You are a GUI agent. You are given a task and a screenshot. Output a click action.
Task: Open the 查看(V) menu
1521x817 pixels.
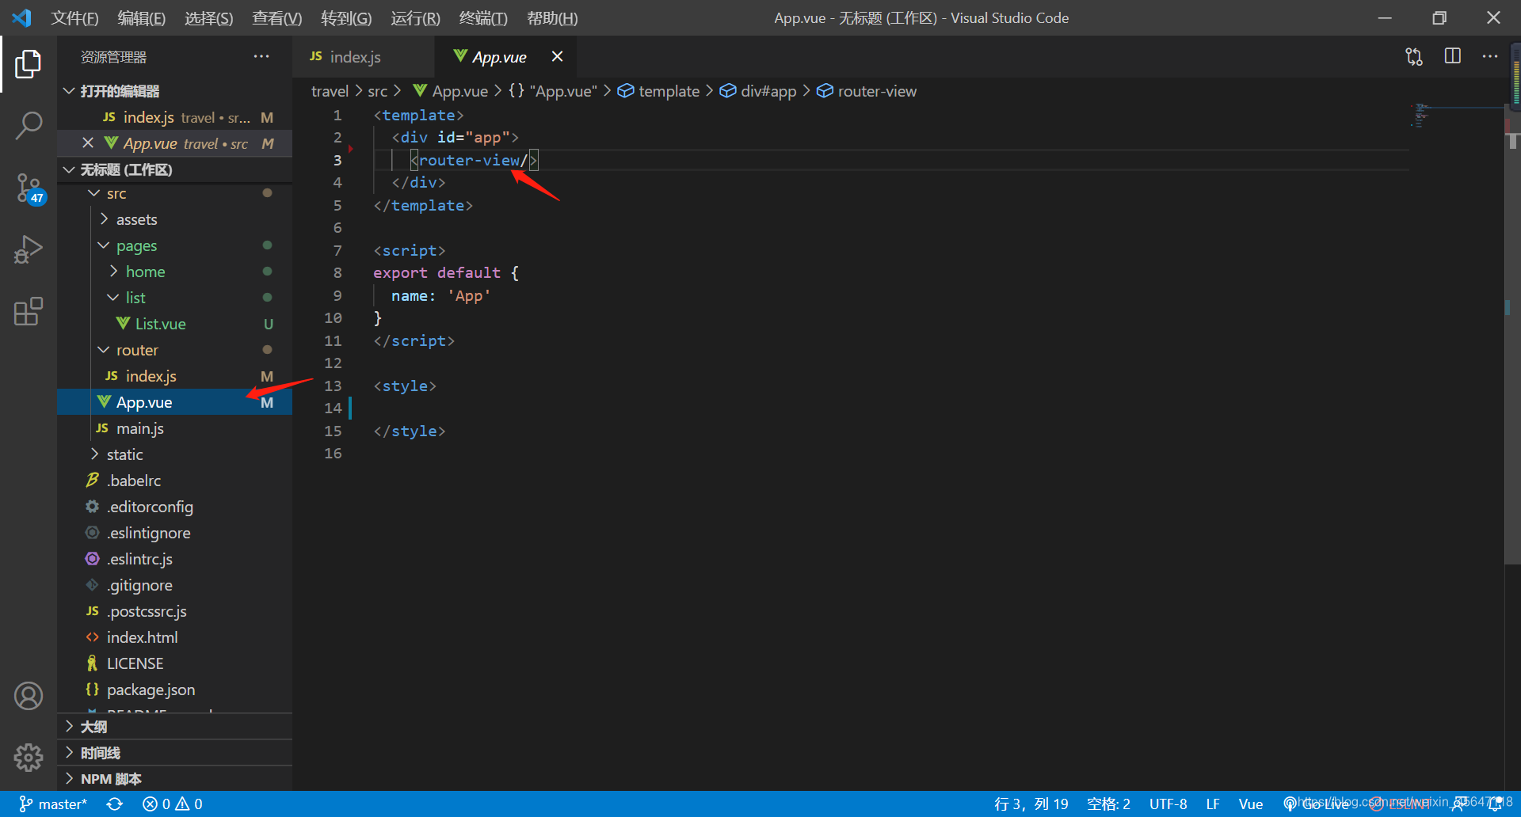click(276, 17)
